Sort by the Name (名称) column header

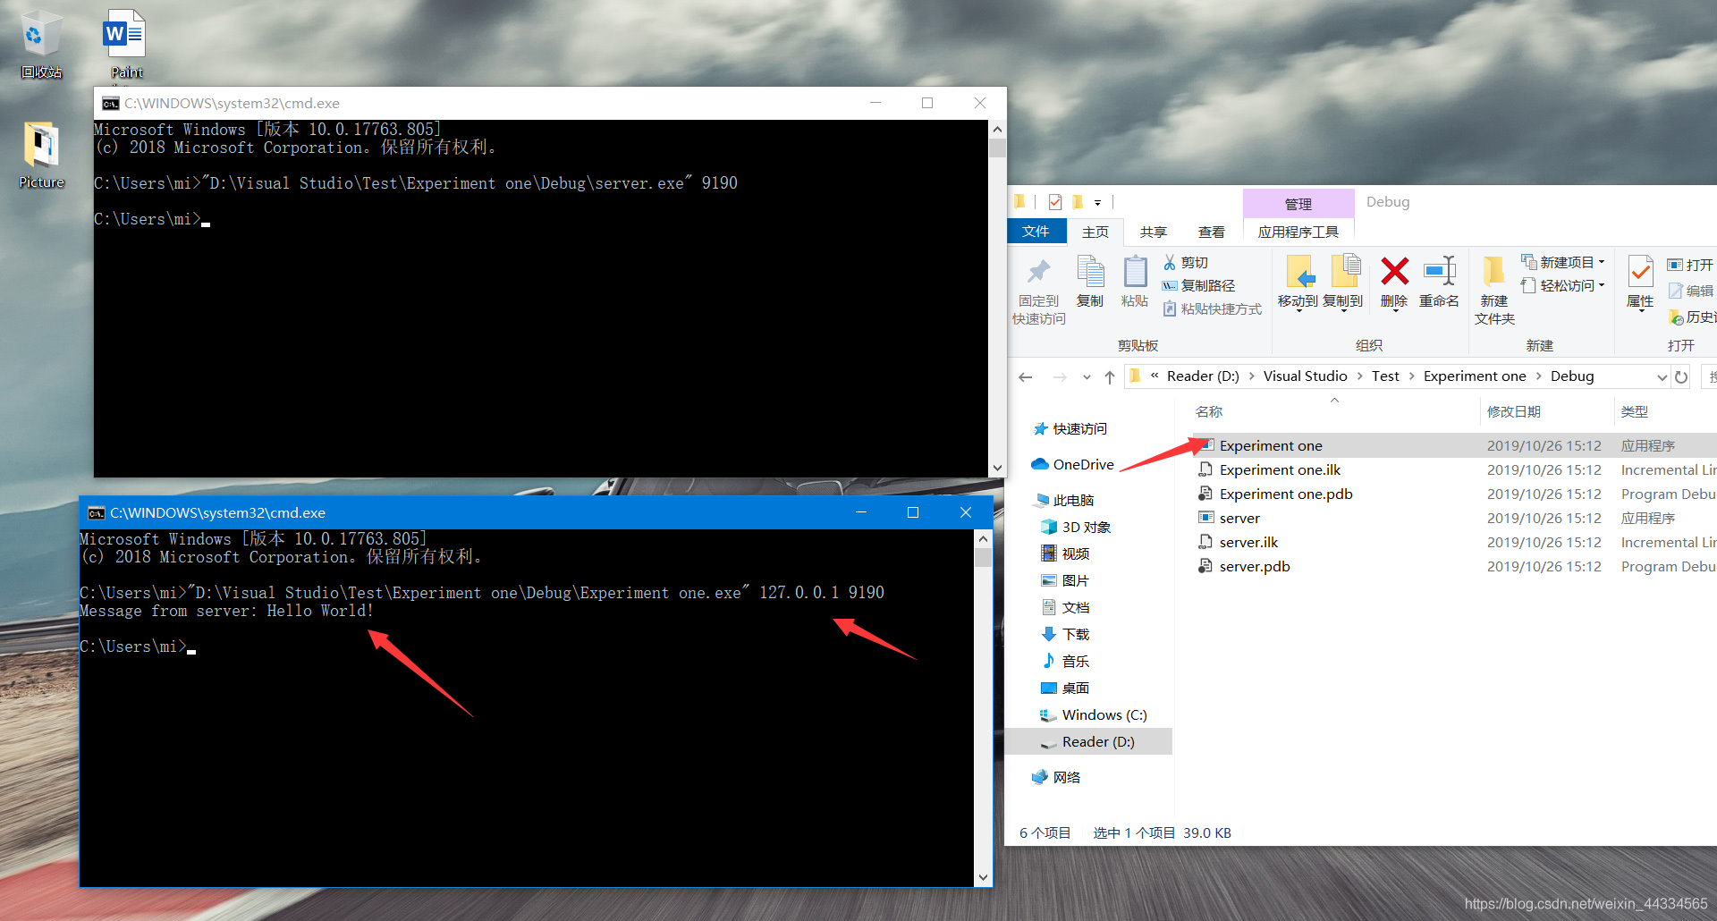[1209, 411]
